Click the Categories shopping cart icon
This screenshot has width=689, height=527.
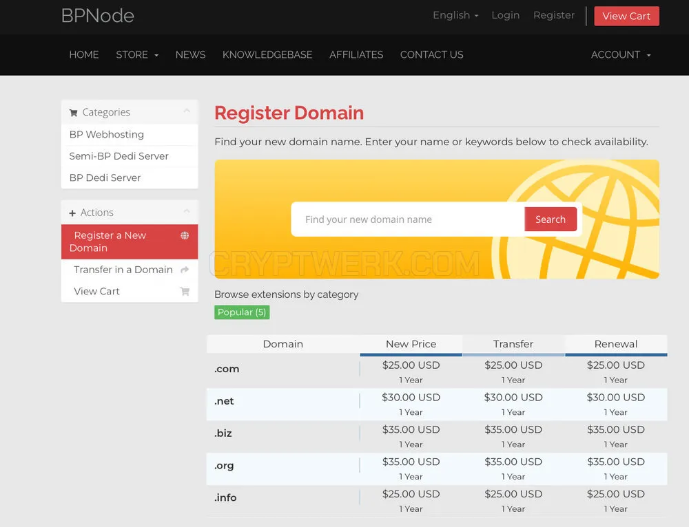(74, 113)
